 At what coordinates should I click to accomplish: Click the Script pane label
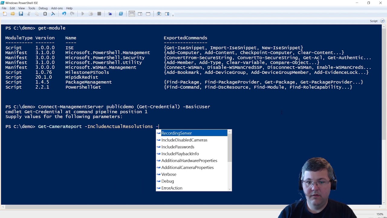click(x=374, y=21)
